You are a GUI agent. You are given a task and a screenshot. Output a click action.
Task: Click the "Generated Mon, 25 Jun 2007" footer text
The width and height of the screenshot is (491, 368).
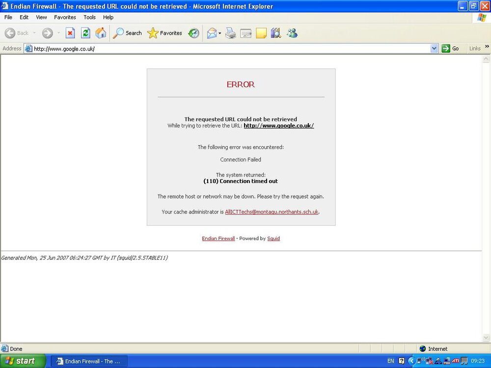coord(84,258)
